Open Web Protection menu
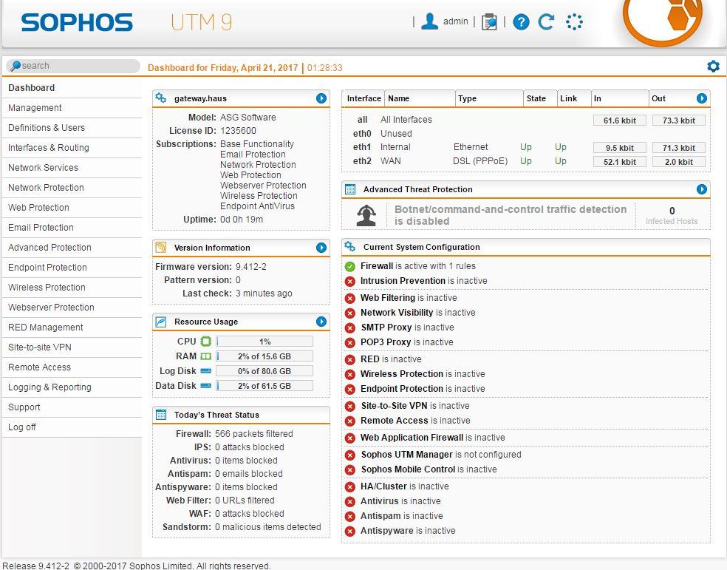Viewport: 727px width, 570px height. point(72,207)
